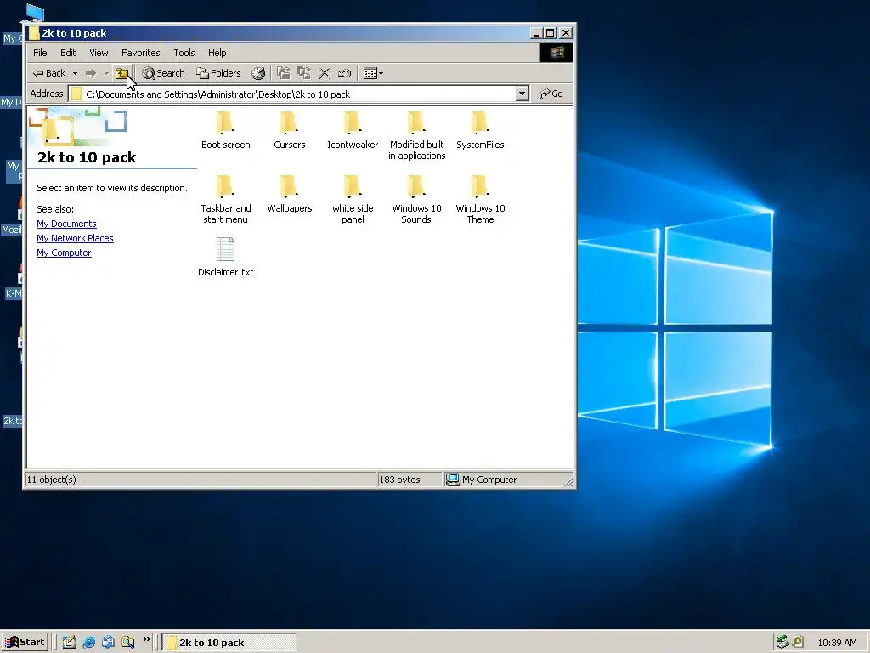Open the Back history dropdown arrow
870x653 pixels.
point(75,73)
